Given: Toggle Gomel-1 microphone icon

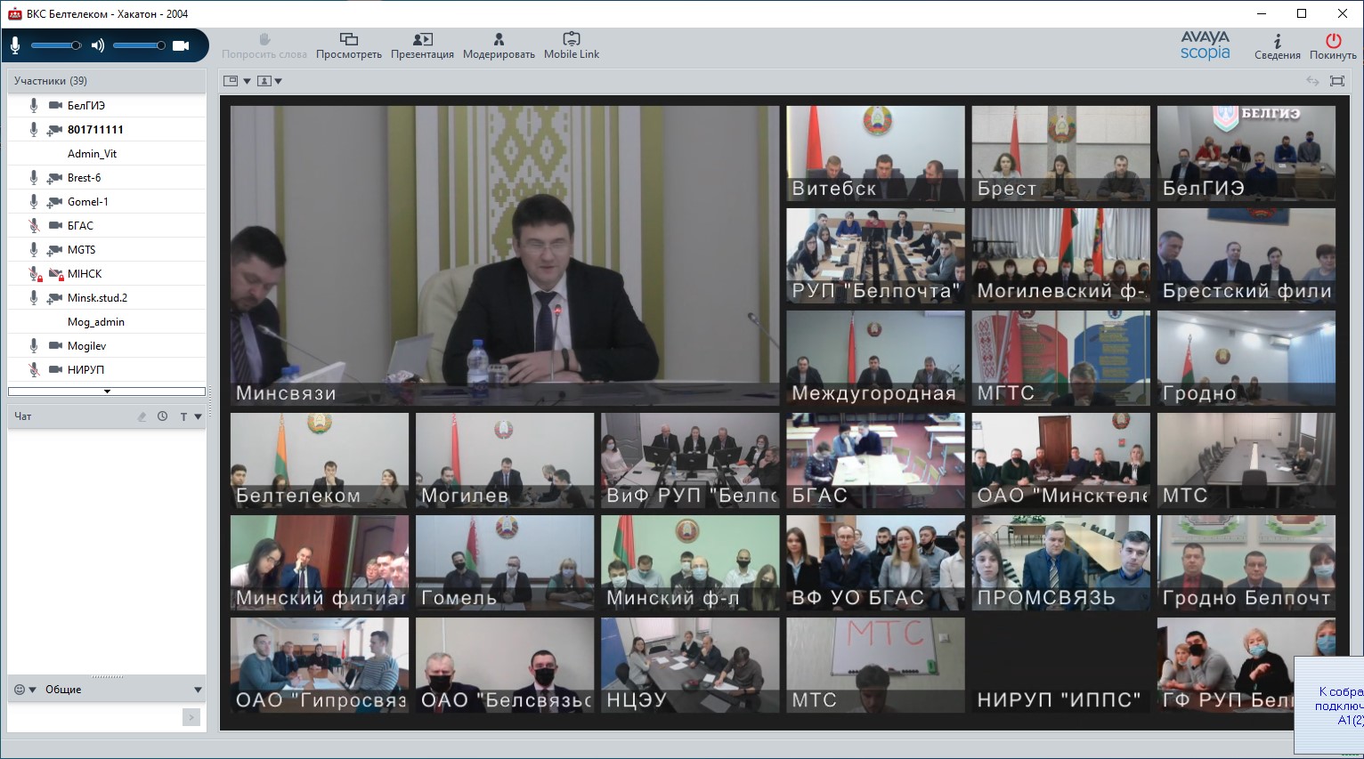Looking at the screenshot, I should 34,201.
